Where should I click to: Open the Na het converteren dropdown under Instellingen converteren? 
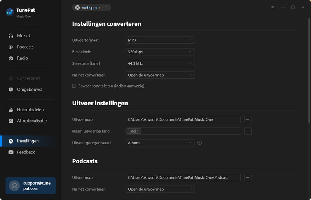tap(160, 75)
